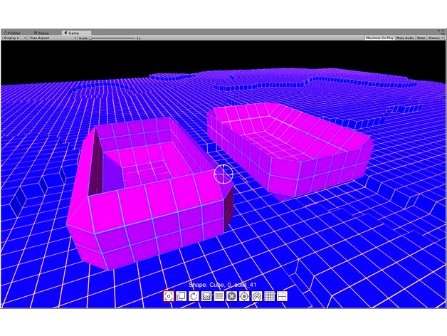Click the circular rotate arrow icon
Screen dimensions: 447x336
coord(194,296)
